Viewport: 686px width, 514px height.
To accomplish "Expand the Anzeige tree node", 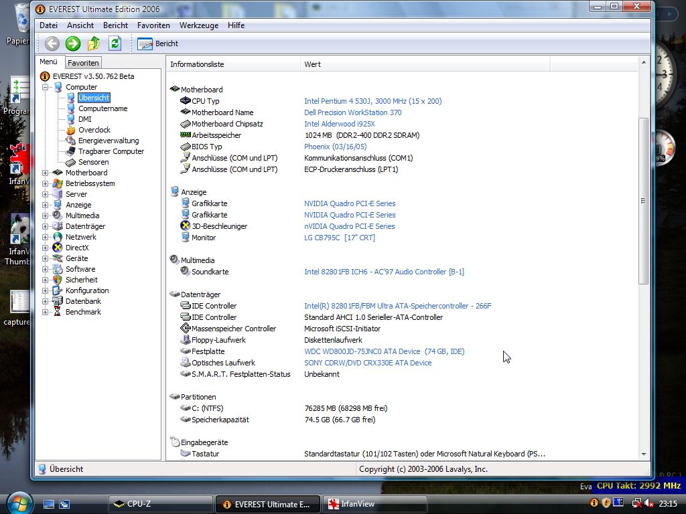I will [45, 205].
